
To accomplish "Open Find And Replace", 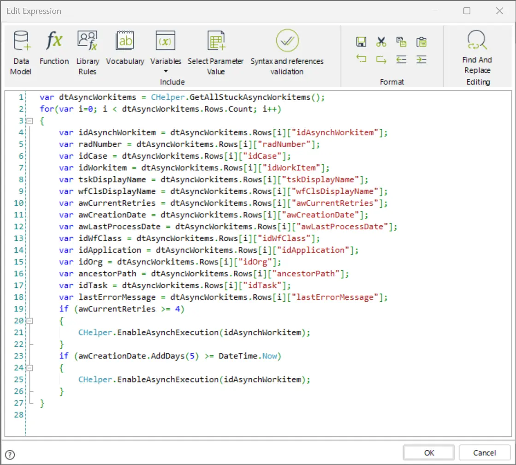I will pos(477,52).
